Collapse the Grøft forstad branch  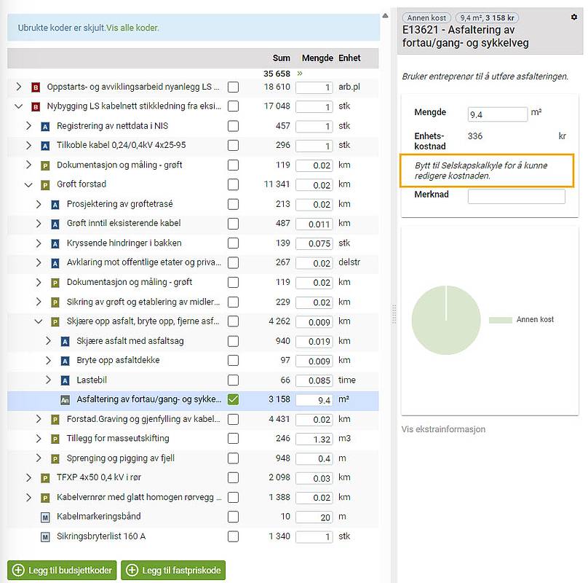pos(28,185)
